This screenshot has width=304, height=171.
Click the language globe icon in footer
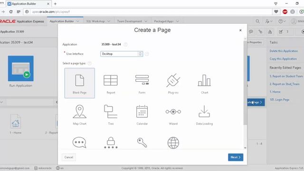(58, 168)
